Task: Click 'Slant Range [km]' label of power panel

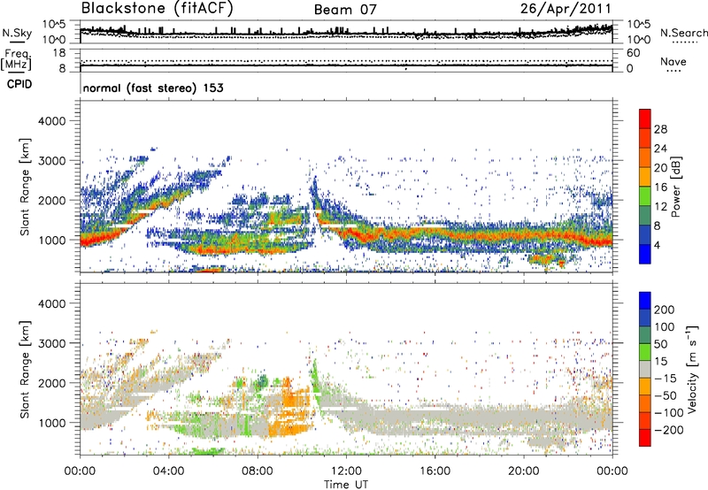Action: (25, 187)
